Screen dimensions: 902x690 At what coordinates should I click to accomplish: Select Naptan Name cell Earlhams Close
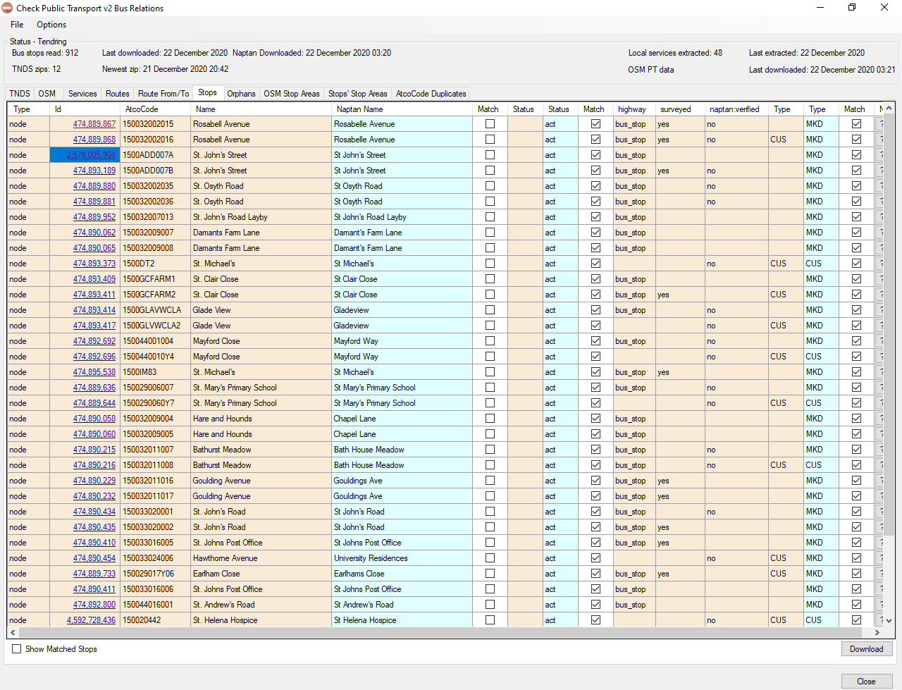(402, 574)
